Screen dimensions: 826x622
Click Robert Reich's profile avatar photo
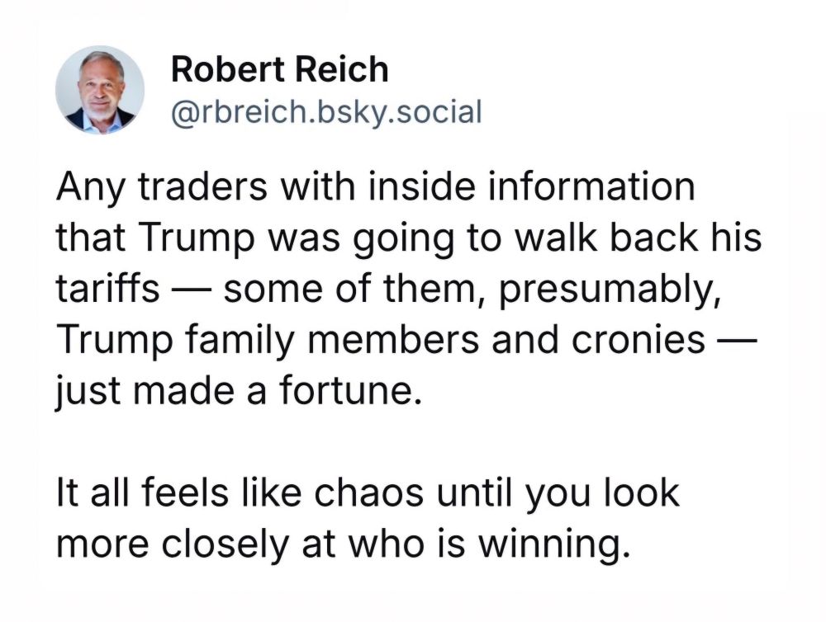(x=99, y=90)
